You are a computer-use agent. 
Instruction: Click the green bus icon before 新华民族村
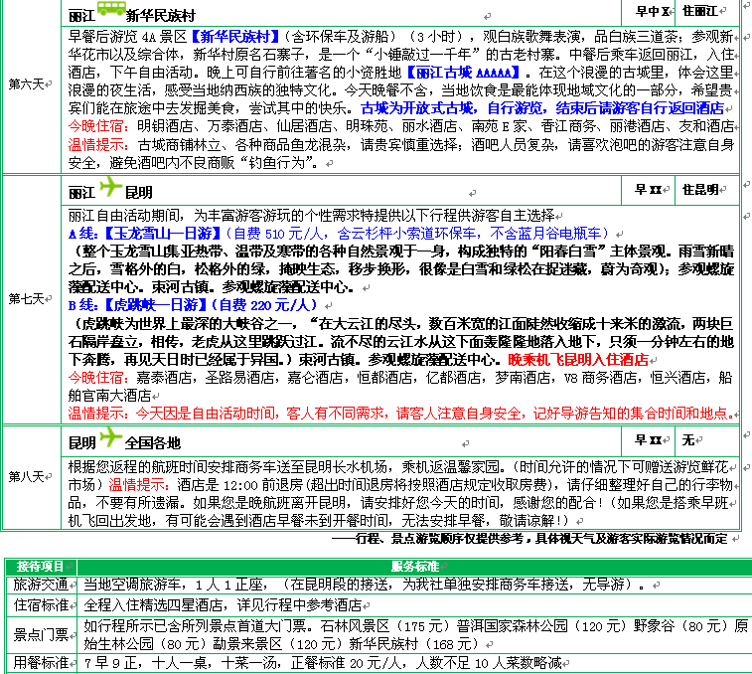pos(111,12)
